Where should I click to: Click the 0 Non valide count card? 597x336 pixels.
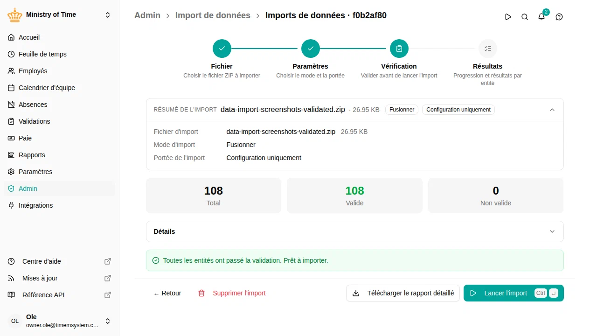tap(496, 196)
